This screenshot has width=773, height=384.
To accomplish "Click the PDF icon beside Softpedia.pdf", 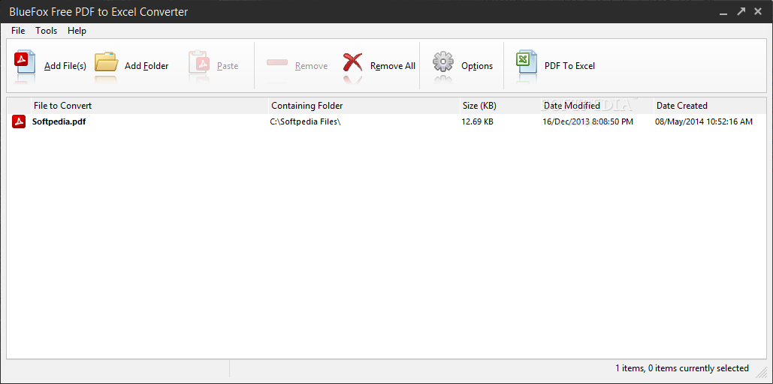I will [19, 121].
